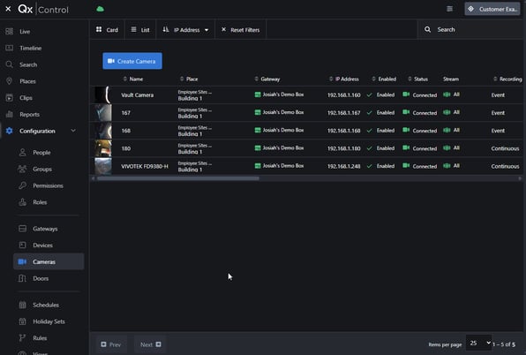
Task: Click the Create Camera button
Action: point(132,61)
